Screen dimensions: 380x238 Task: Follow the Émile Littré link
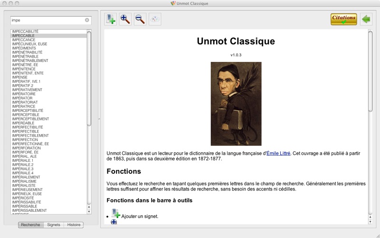tap(278, 153)
